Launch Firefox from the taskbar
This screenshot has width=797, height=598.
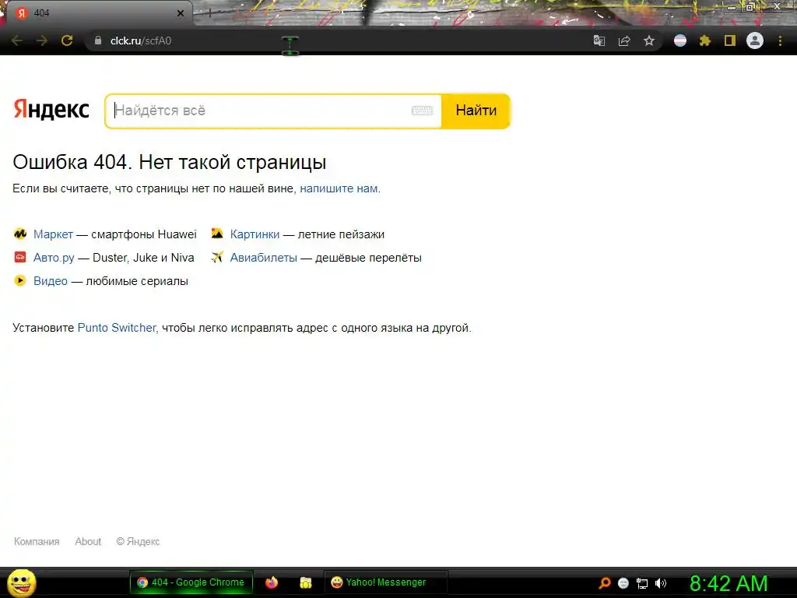(272, 582)
